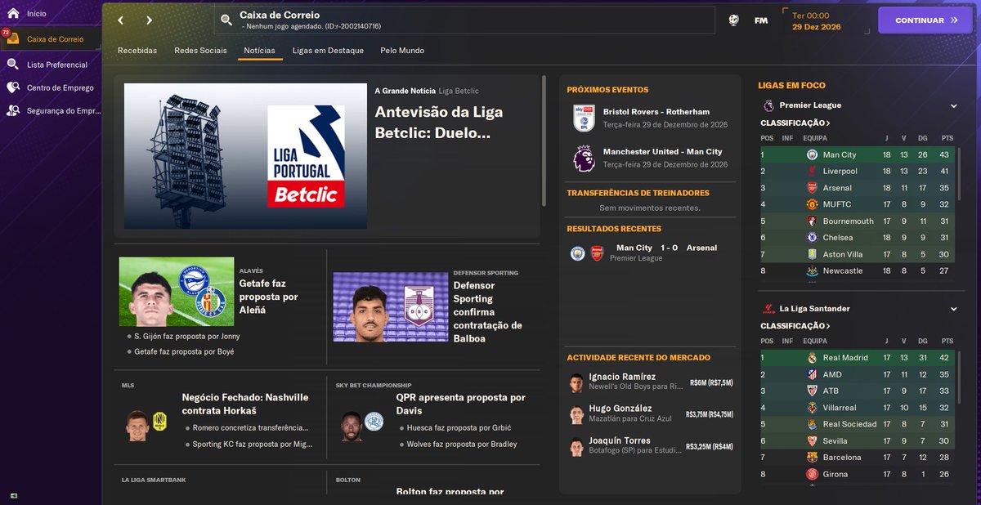Click the main news panel scrollbar
981x505 pixels.
pos(544,141)
